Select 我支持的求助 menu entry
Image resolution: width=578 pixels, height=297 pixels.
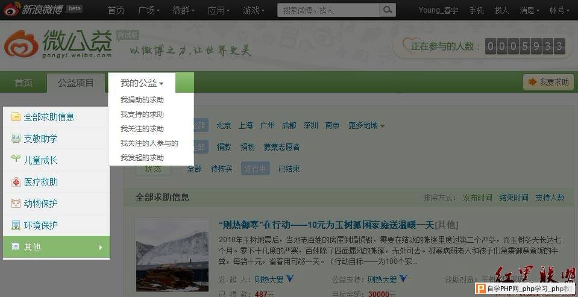(142, 114)
